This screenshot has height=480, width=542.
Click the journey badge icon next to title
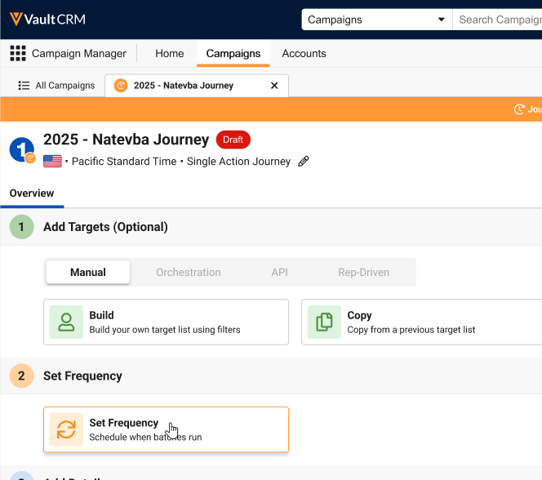[x=22, y=150]
